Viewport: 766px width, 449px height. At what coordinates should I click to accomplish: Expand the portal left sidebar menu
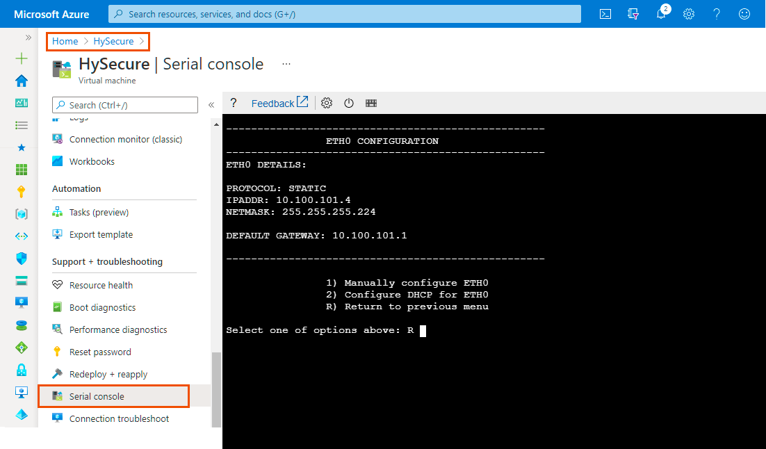coord(28,38)
